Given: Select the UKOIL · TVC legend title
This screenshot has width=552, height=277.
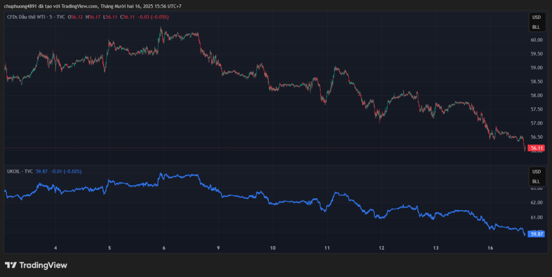Looking at the screenshot, I should 19,171.
